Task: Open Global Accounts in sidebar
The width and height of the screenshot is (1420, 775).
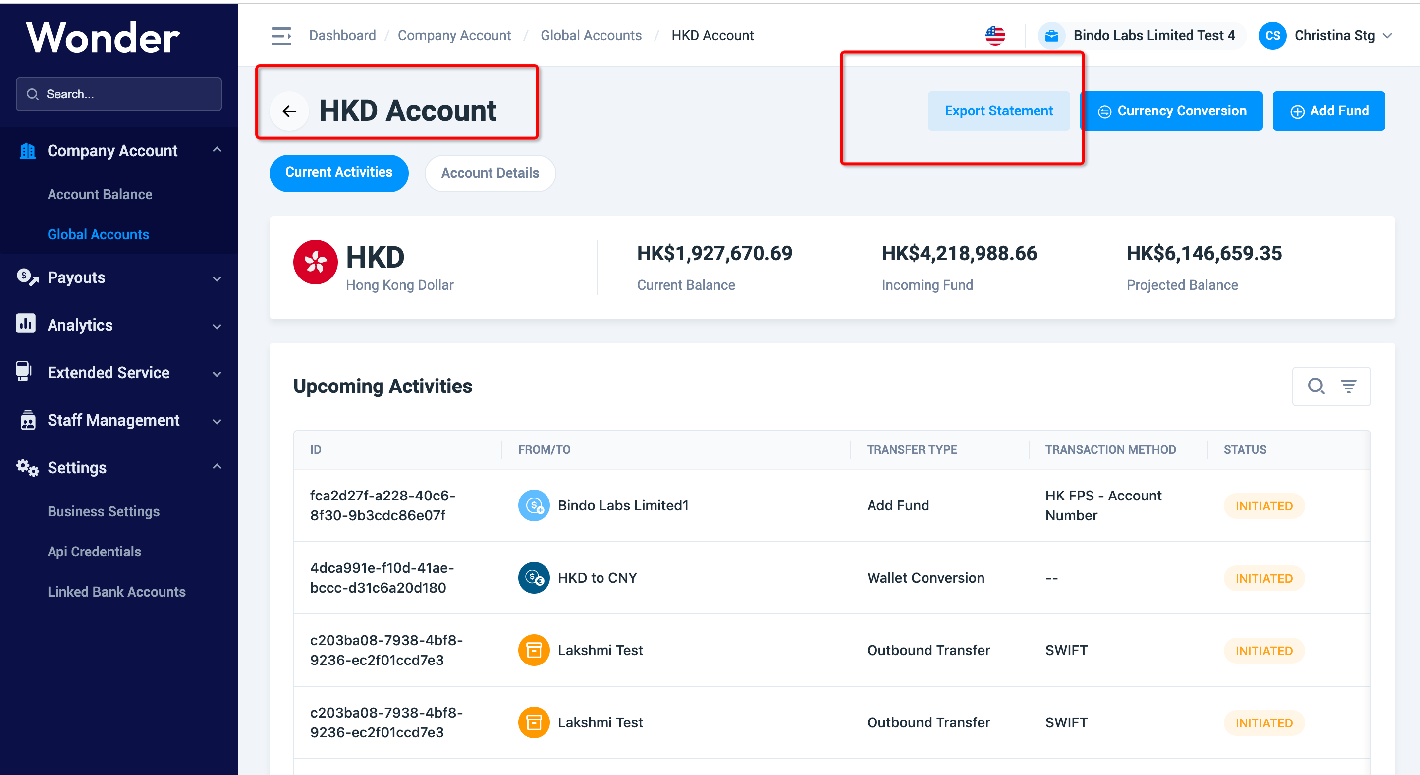Action: coord(98,234)
